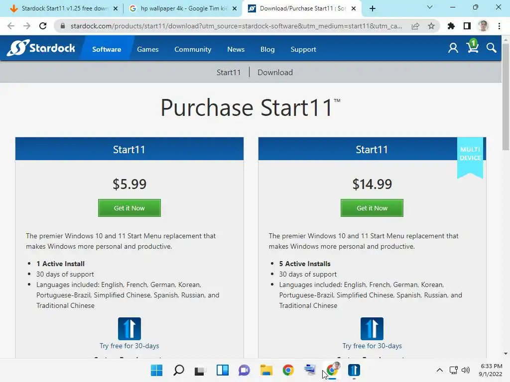
Task: Click the '1 Active Install' bullet
Action: coord(60,264)
